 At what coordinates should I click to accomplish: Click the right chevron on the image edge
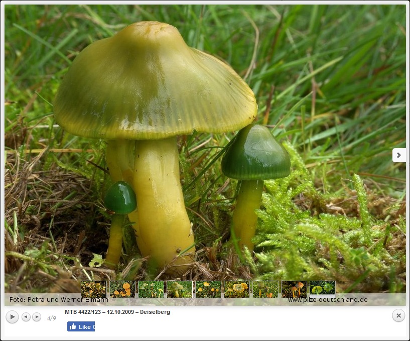[x=398, y=155]
